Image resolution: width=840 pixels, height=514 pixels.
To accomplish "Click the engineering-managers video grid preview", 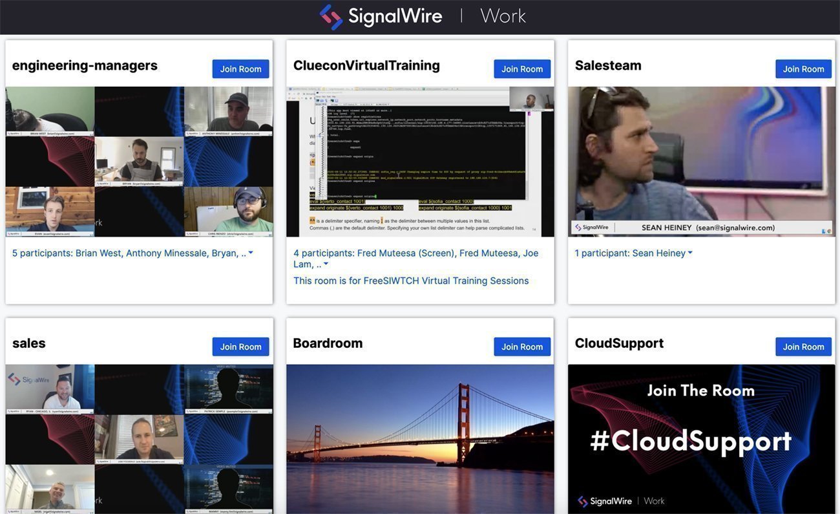I will click(139, 162).
